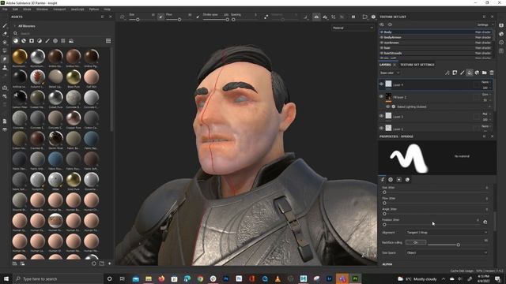The width and height of the screenshot is (506, 284).
Task: Delete layer with the trash icon
Action: 492,73
